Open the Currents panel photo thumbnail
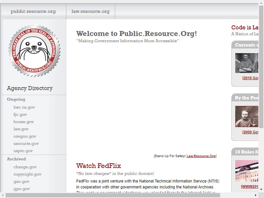This screenshot has width=264, height=198. [247, 63]
